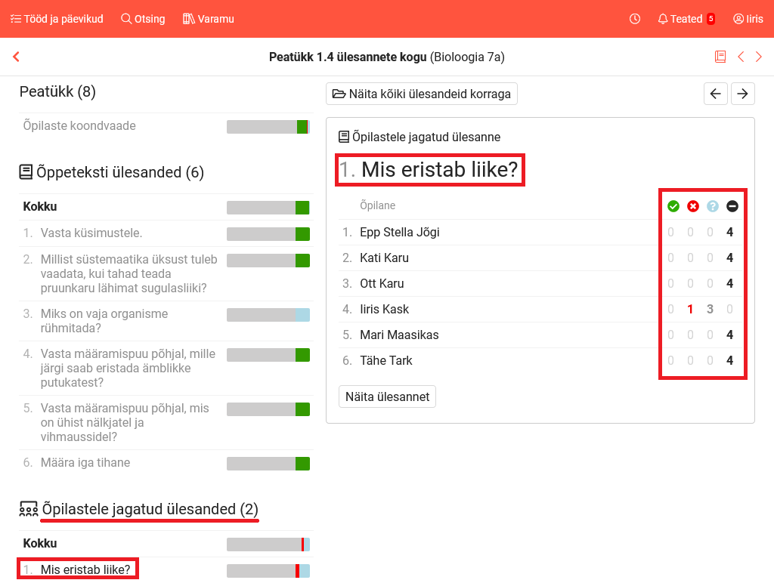Open Otsing search in top bar

click(143, 19)
